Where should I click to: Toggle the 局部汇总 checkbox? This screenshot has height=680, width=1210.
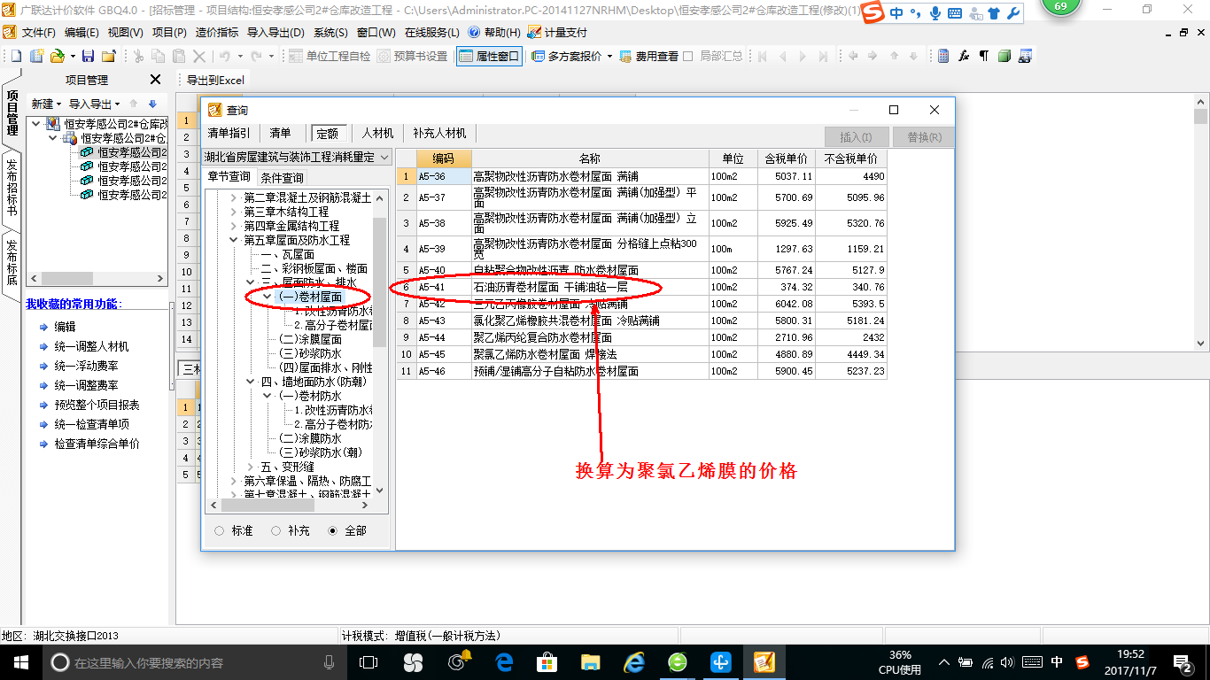(688, 56)
